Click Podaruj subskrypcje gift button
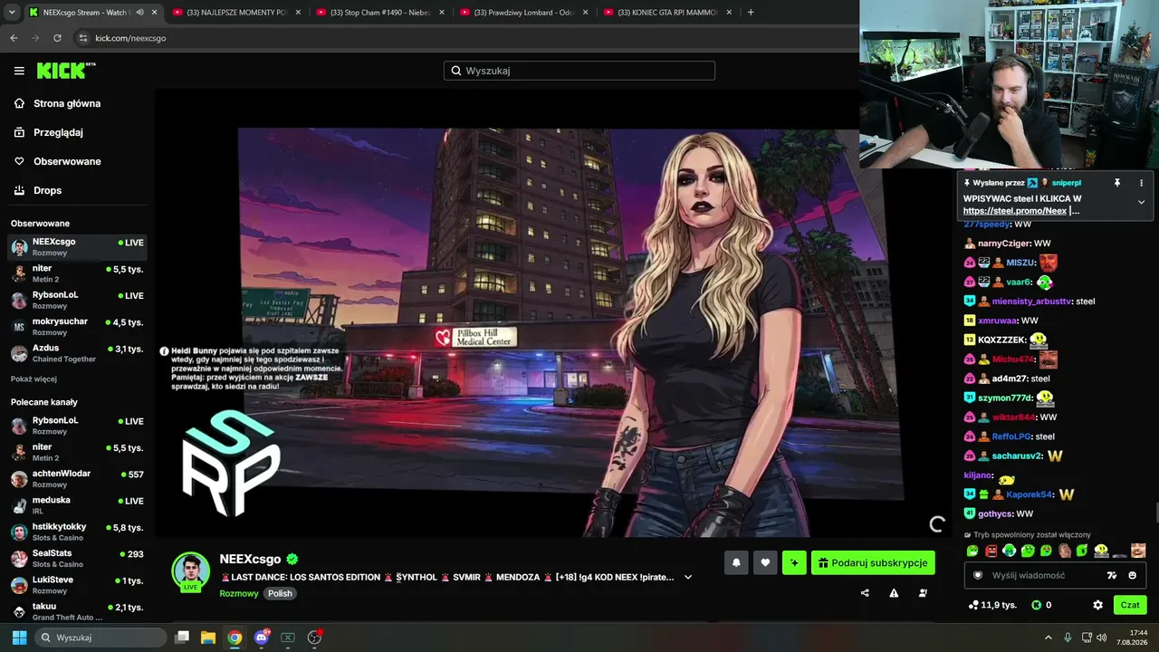The image size is (1159, 652). click(x=873, y=562)
